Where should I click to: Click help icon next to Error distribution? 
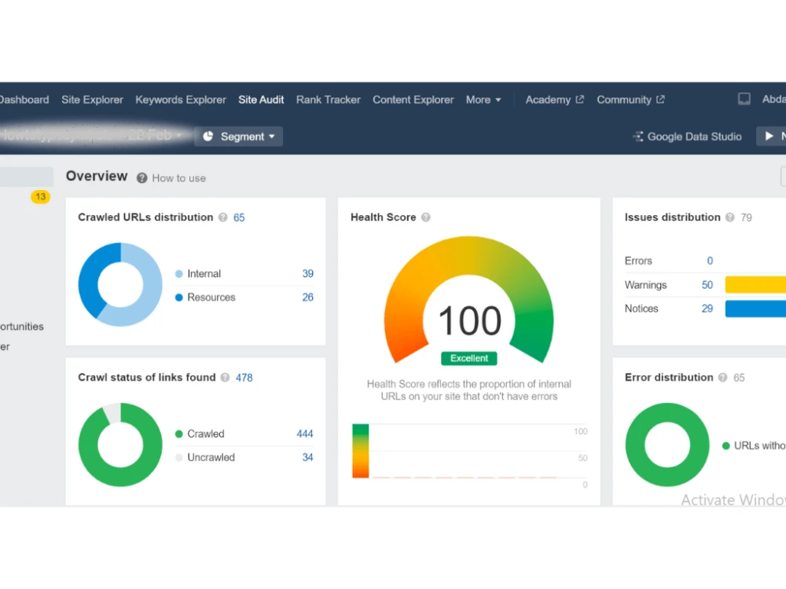pyautogui.click(x=722, y=378)
